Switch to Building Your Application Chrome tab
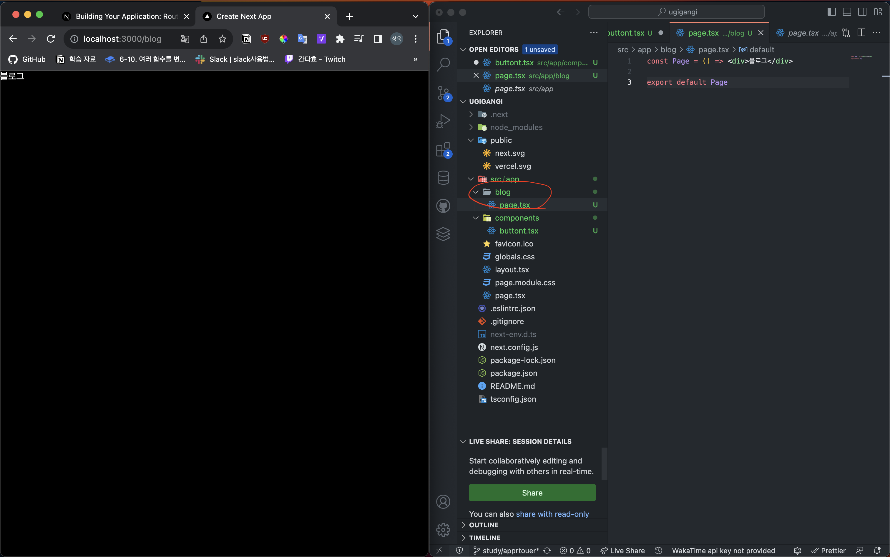 click(x=126, y=16)
